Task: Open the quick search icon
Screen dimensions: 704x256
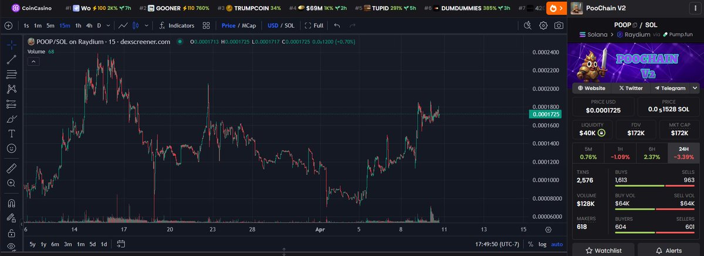Action: tap(528, 26)
